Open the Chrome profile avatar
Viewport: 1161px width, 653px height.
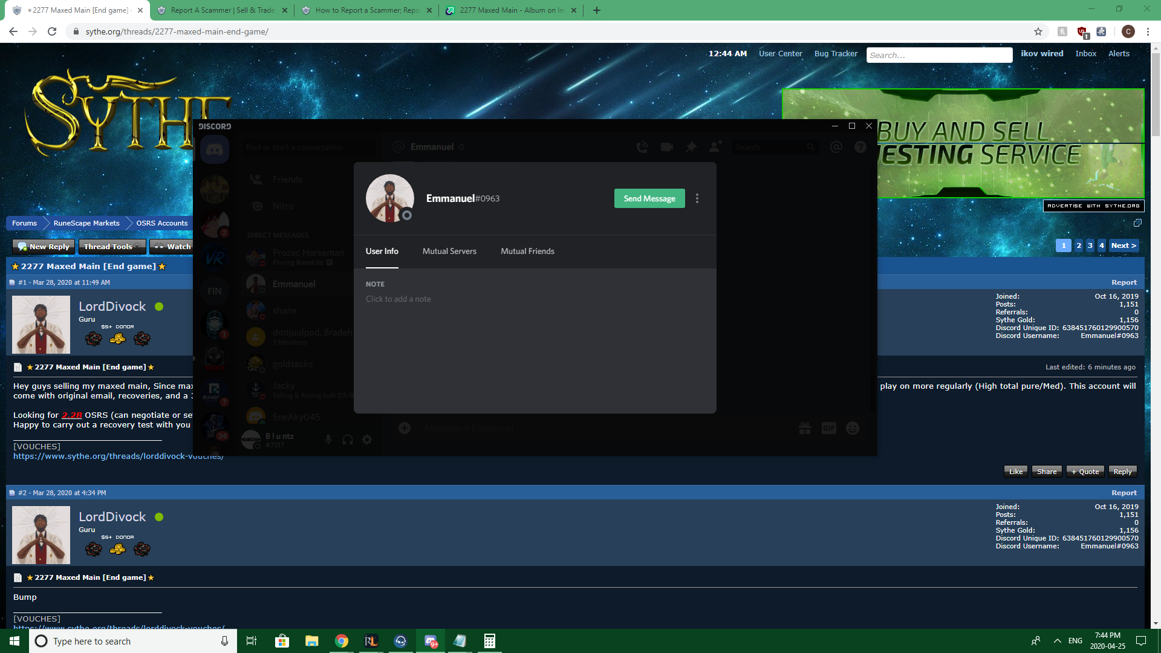click(1128, 31)
